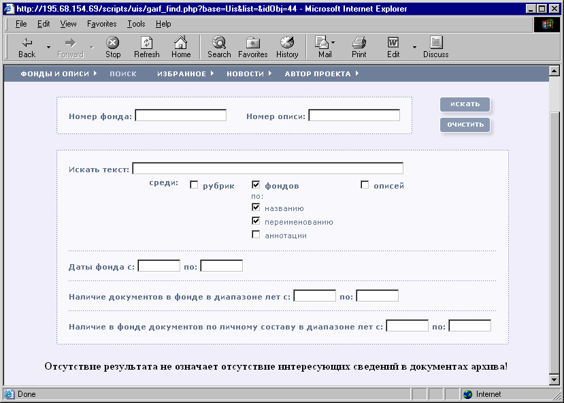The width and height of the screenshot is (564, 403).
Task: Click the vertical scrollbar up arrow
Action: click(554, 71)
